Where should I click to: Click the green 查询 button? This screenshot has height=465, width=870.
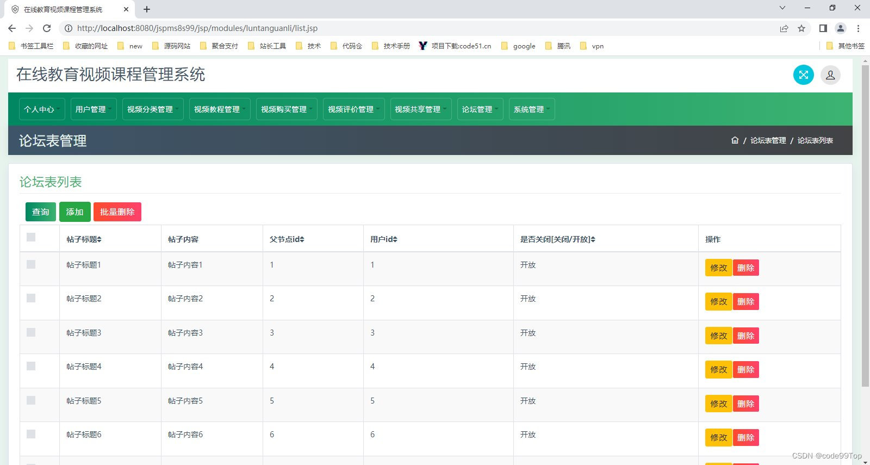click(x=41, y=212)
